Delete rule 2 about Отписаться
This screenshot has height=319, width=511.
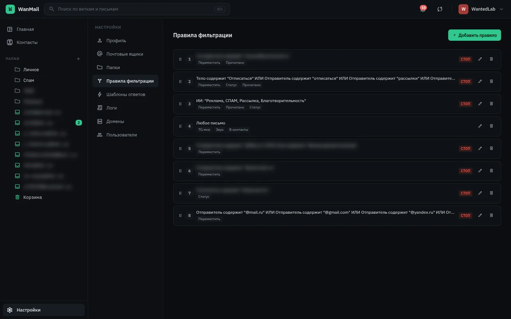(491, 81)
